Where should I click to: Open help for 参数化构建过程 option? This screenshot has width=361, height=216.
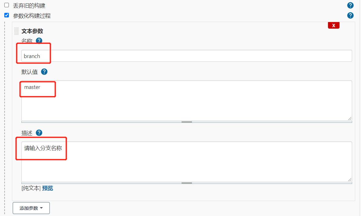coord(350,15)
